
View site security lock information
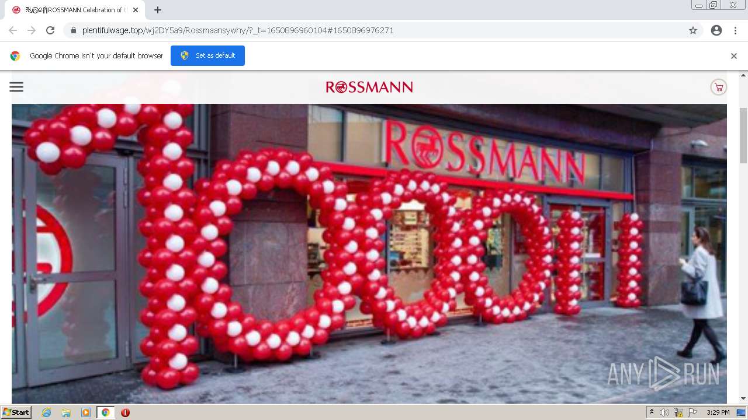pyautogui.click(x=74, y=30)
